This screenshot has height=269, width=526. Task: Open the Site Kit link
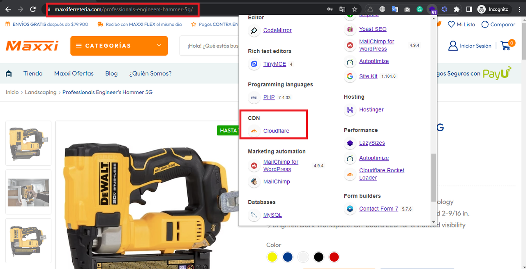point(368,77)
